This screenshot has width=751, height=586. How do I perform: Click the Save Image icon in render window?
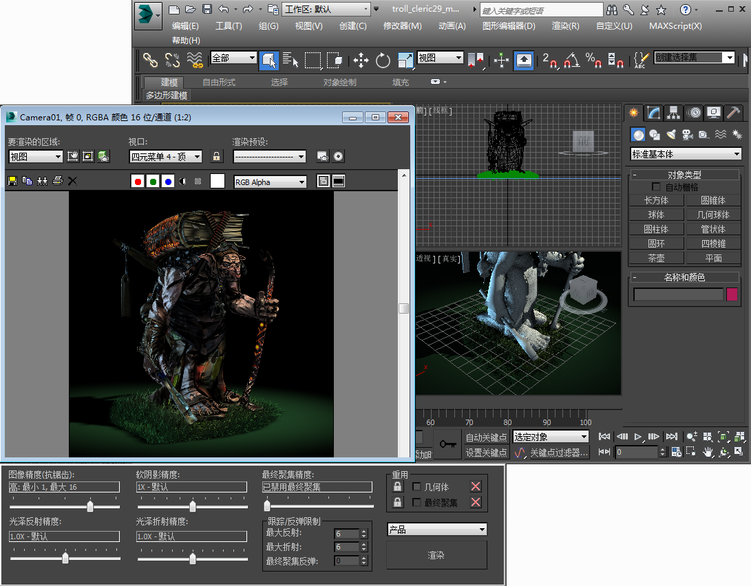tap(12, 181)
